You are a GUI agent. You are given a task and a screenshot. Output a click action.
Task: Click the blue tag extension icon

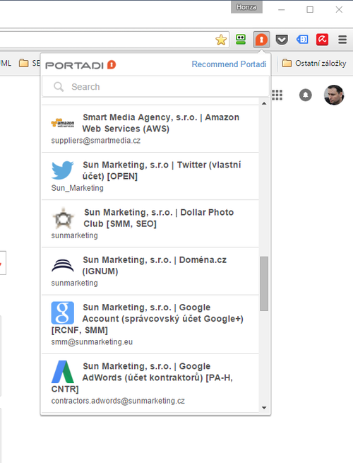pyautogui.click(x=302, y=40)
